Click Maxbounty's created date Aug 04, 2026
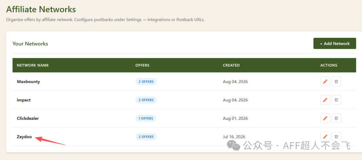 235,82
